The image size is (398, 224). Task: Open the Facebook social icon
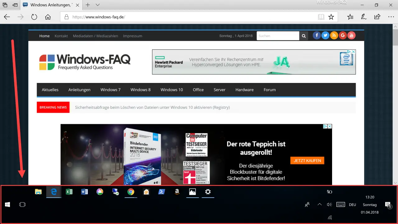point(317,35)
